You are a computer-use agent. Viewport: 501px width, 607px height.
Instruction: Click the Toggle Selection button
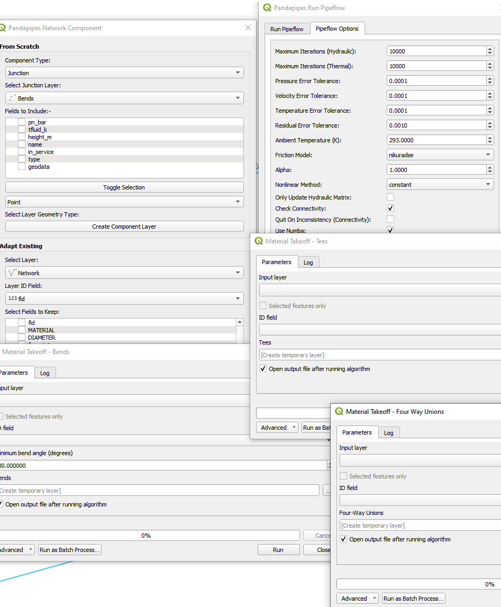tap(124, 187)
